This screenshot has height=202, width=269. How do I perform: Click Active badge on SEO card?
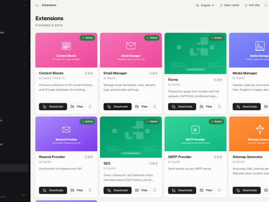(x=152, y=121)
